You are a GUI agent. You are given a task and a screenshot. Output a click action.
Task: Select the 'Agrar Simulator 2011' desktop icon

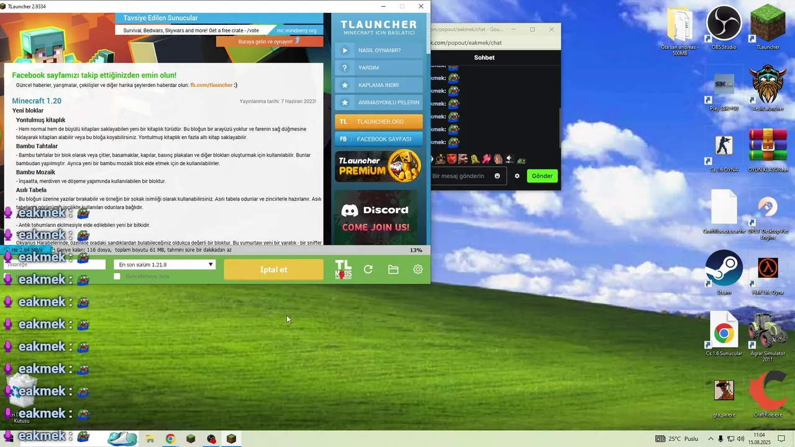[768, 336]
